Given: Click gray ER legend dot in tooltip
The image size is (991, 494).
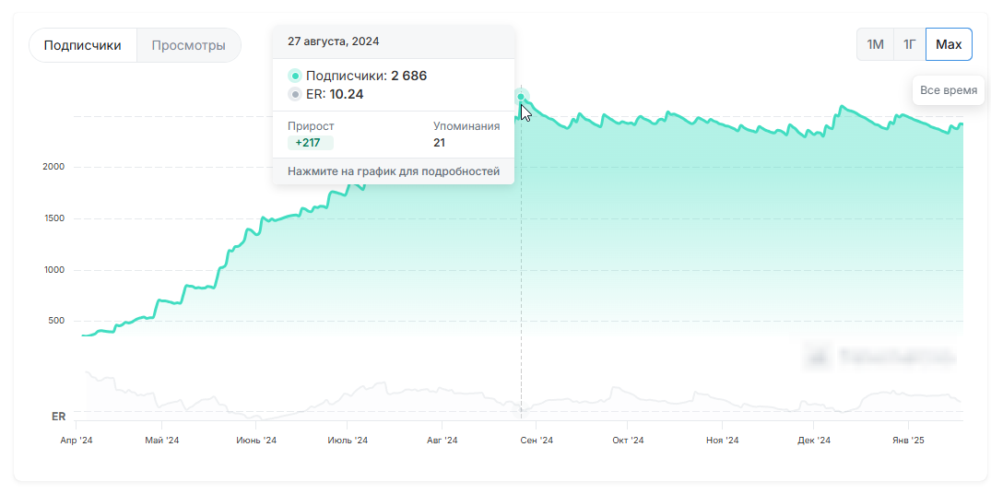Looking at the screenshot, I should click(x=295, y=94).
